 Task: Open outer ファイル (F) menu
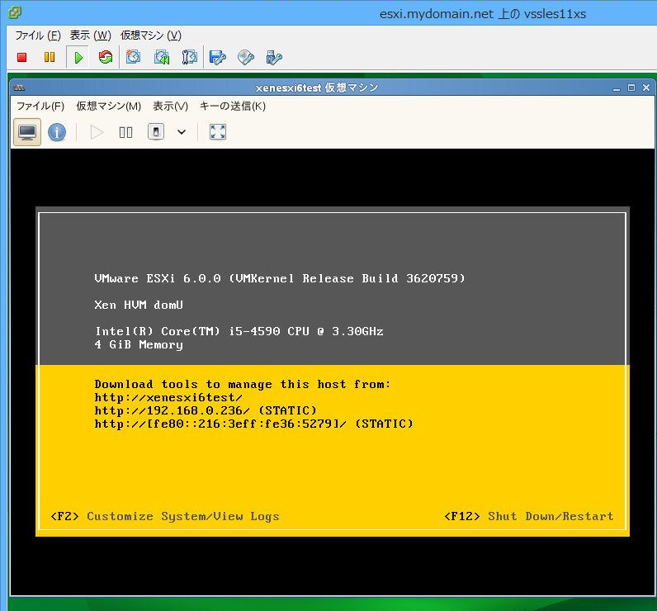point(38,36)
